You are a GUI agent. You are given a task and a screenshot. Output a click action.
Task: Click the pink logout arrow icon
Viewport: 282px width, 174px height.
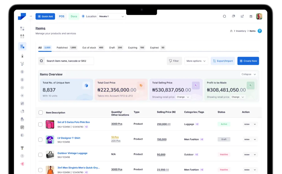[22, 164]
